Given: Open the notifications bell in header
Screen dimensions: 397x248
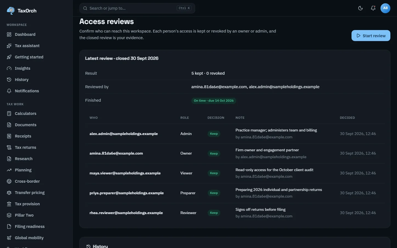Looking at the screenshot, I should (373, 8).
